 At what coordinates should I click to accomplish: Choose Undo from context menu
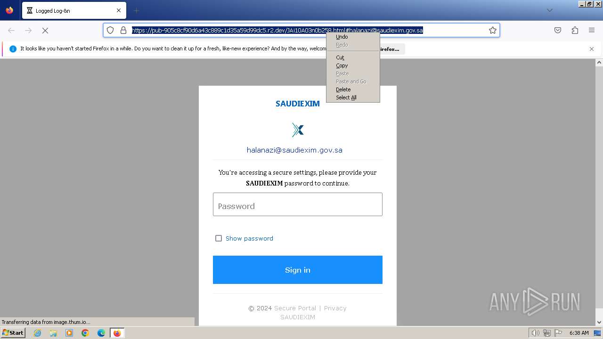[353, 37]
